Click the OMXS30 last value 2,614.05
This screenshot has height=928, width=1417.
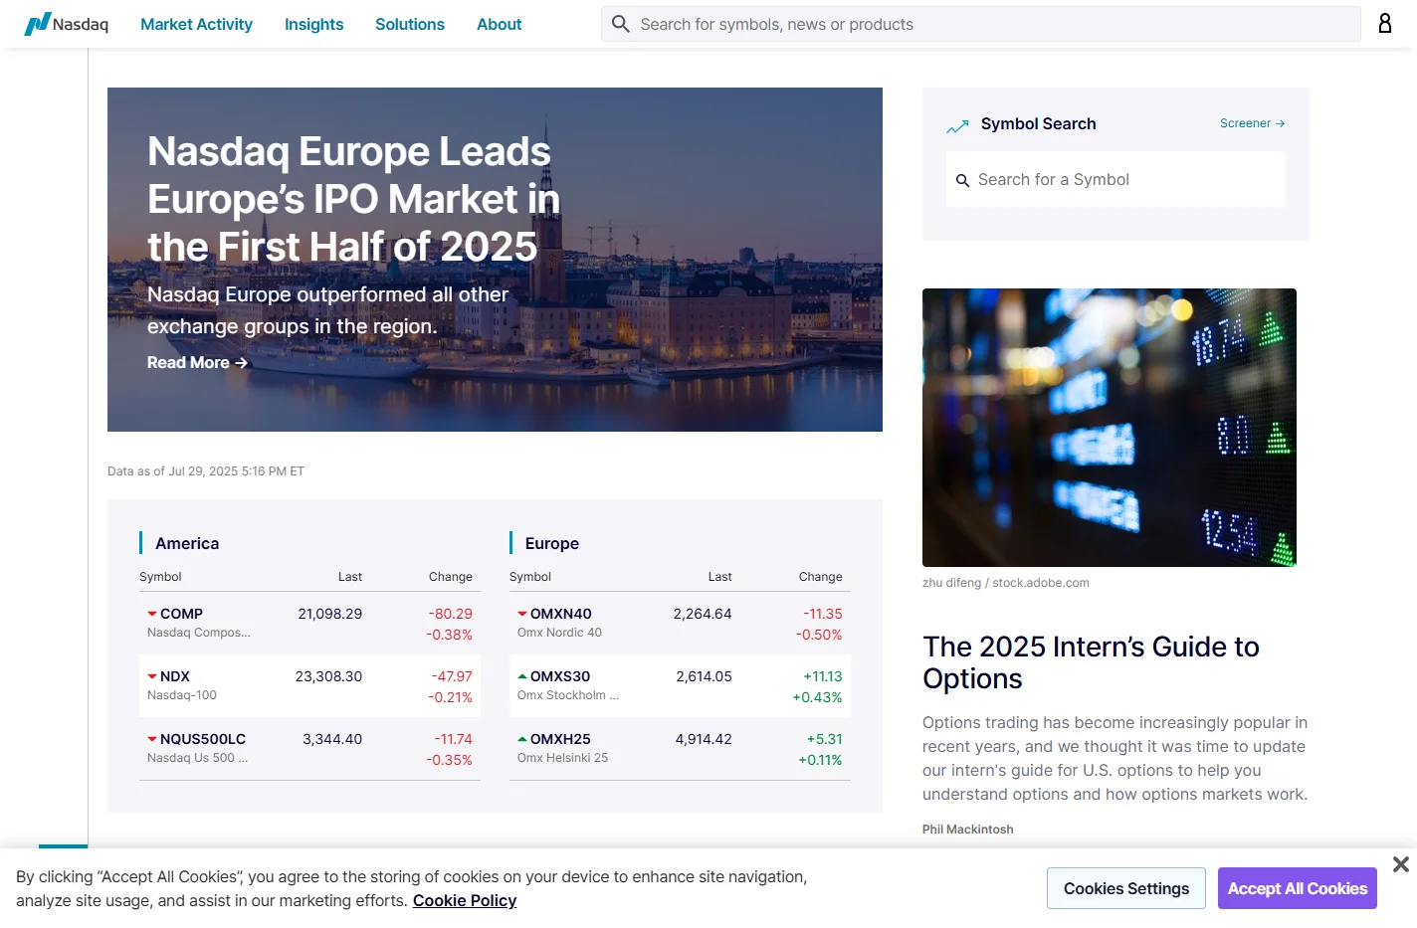tap(704, 676)
